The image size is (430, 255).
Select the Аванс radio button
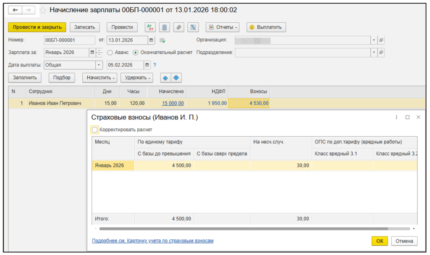(110, 53)
